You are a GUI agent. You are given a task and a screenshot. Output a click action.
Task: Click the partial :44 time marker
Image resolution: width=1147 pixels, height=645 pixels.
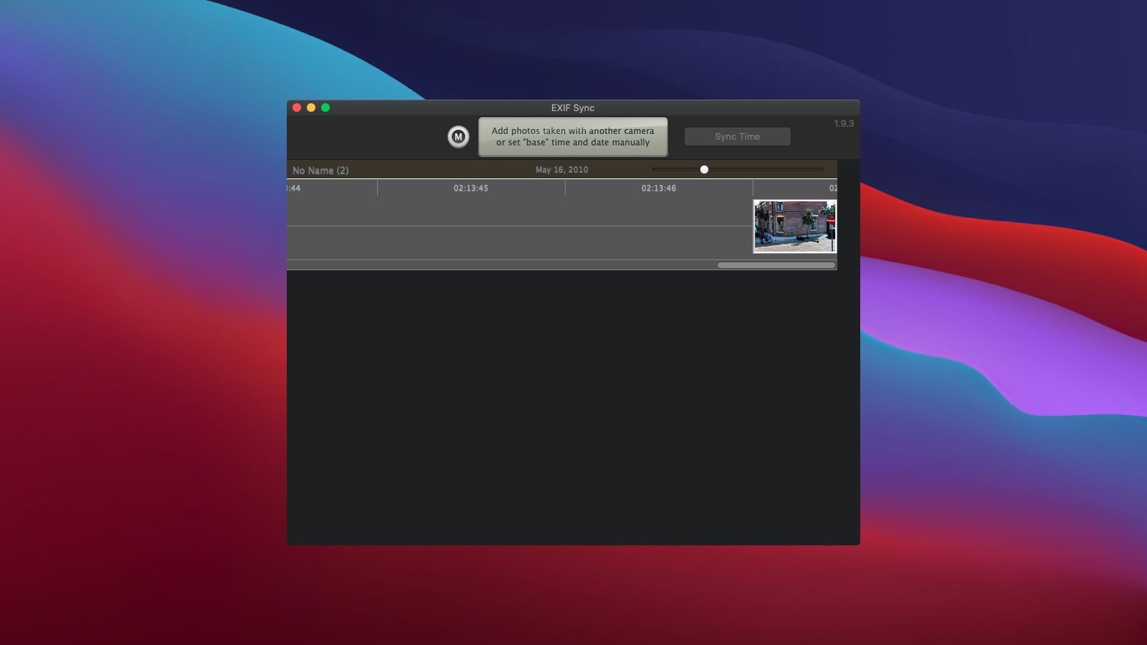(x=293, y=188)
